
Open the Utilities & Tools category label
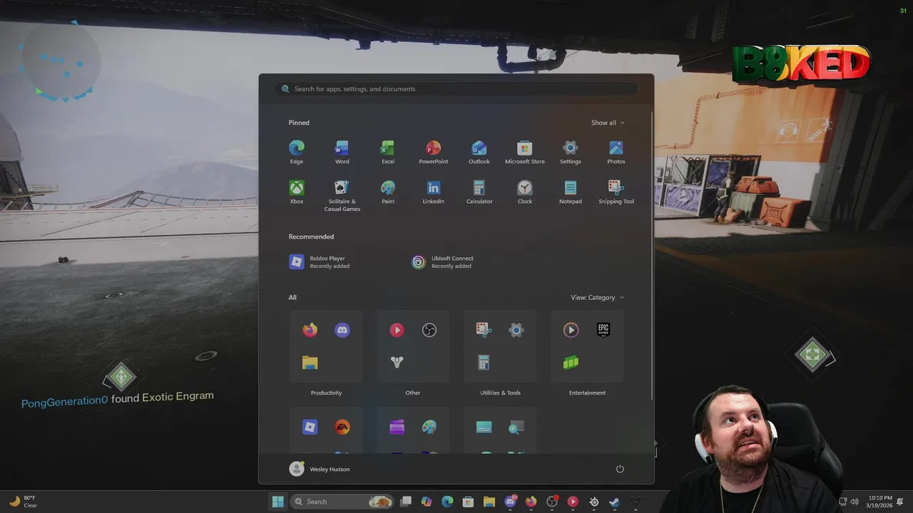[x=500, y=393]
